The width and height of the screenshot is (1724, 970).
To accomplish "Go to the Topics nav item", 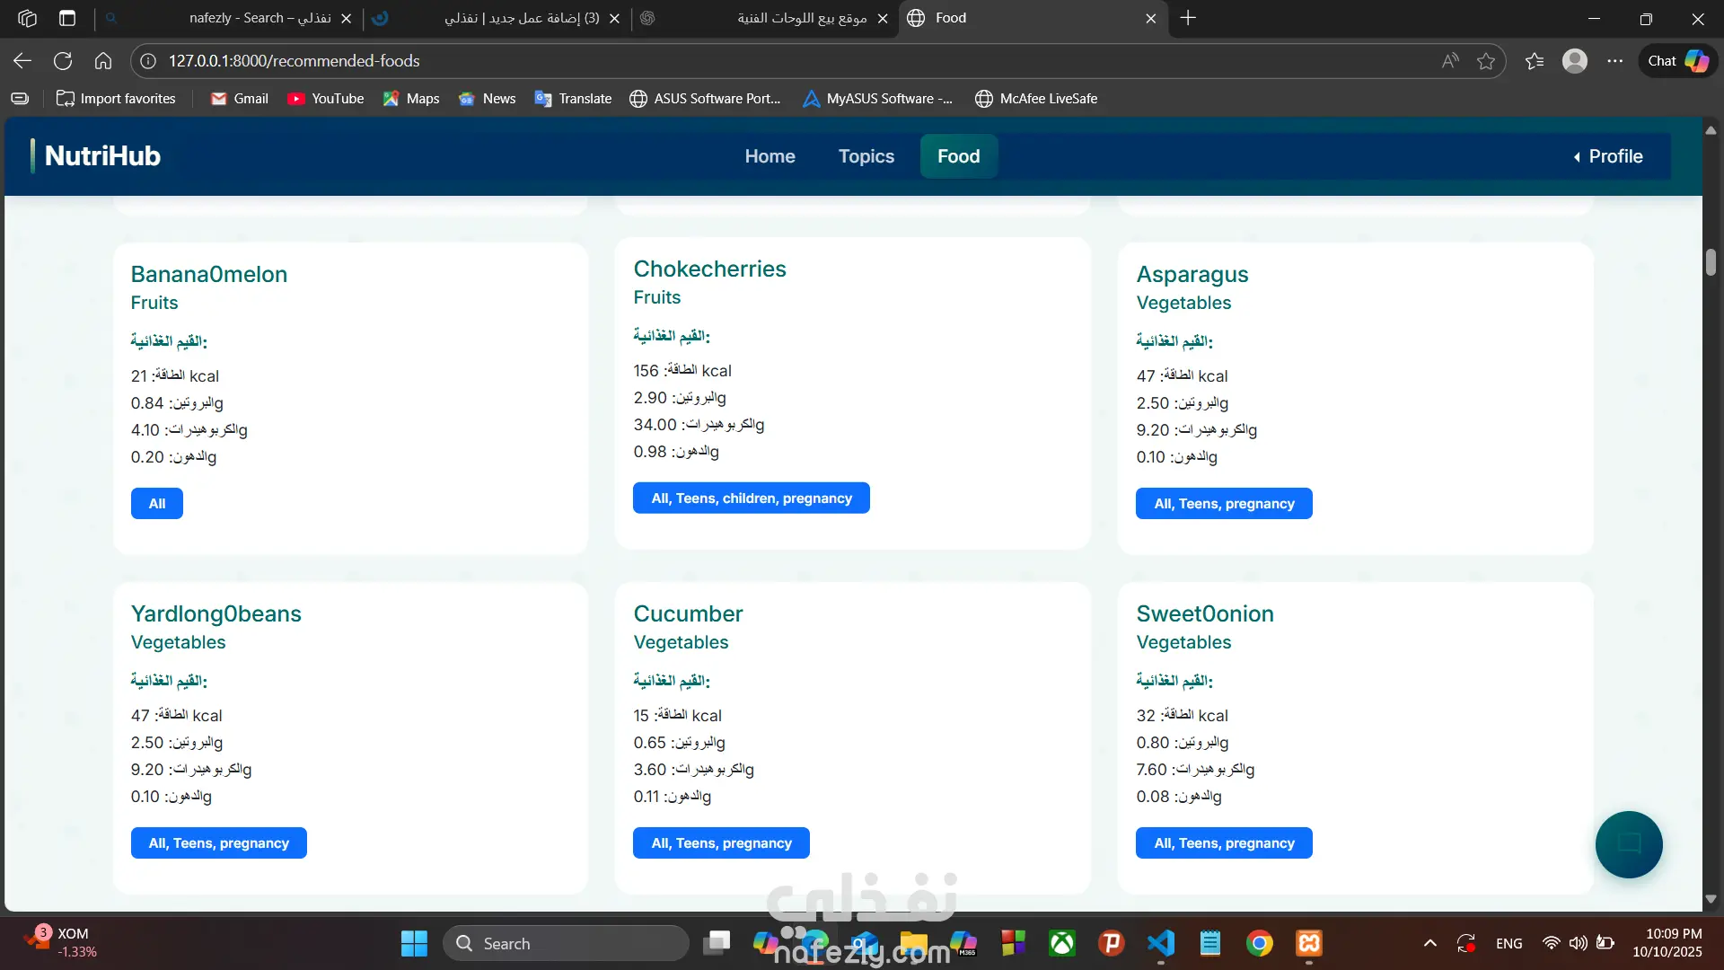I will [866, 156].
